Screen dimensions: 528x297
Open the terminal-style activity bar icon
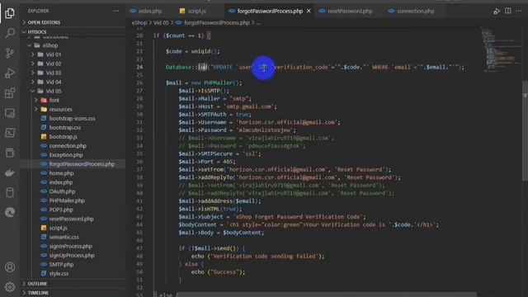click(x=10, y=133)
